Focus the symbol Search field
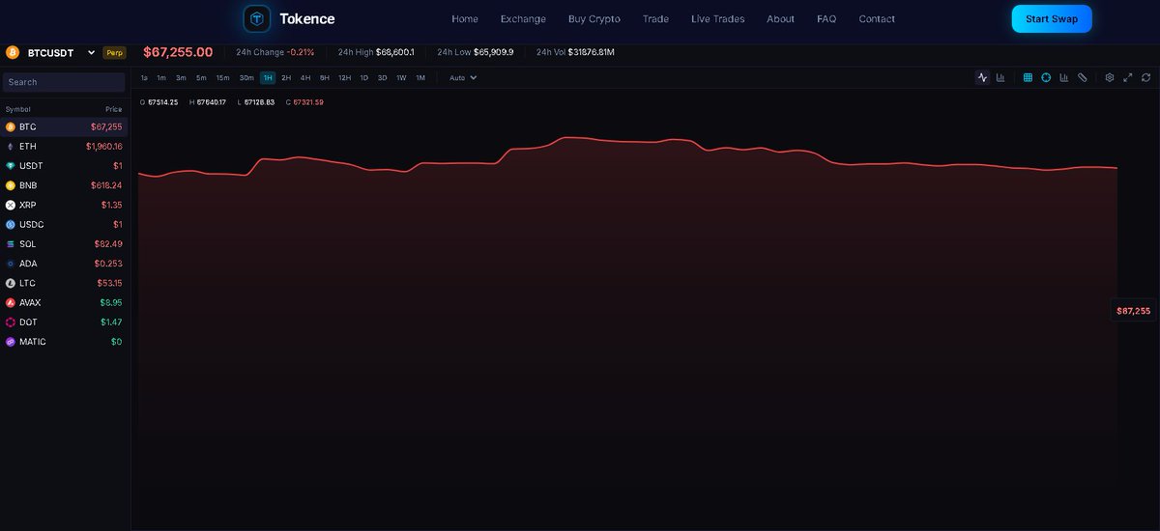 (x=64, y=82)
